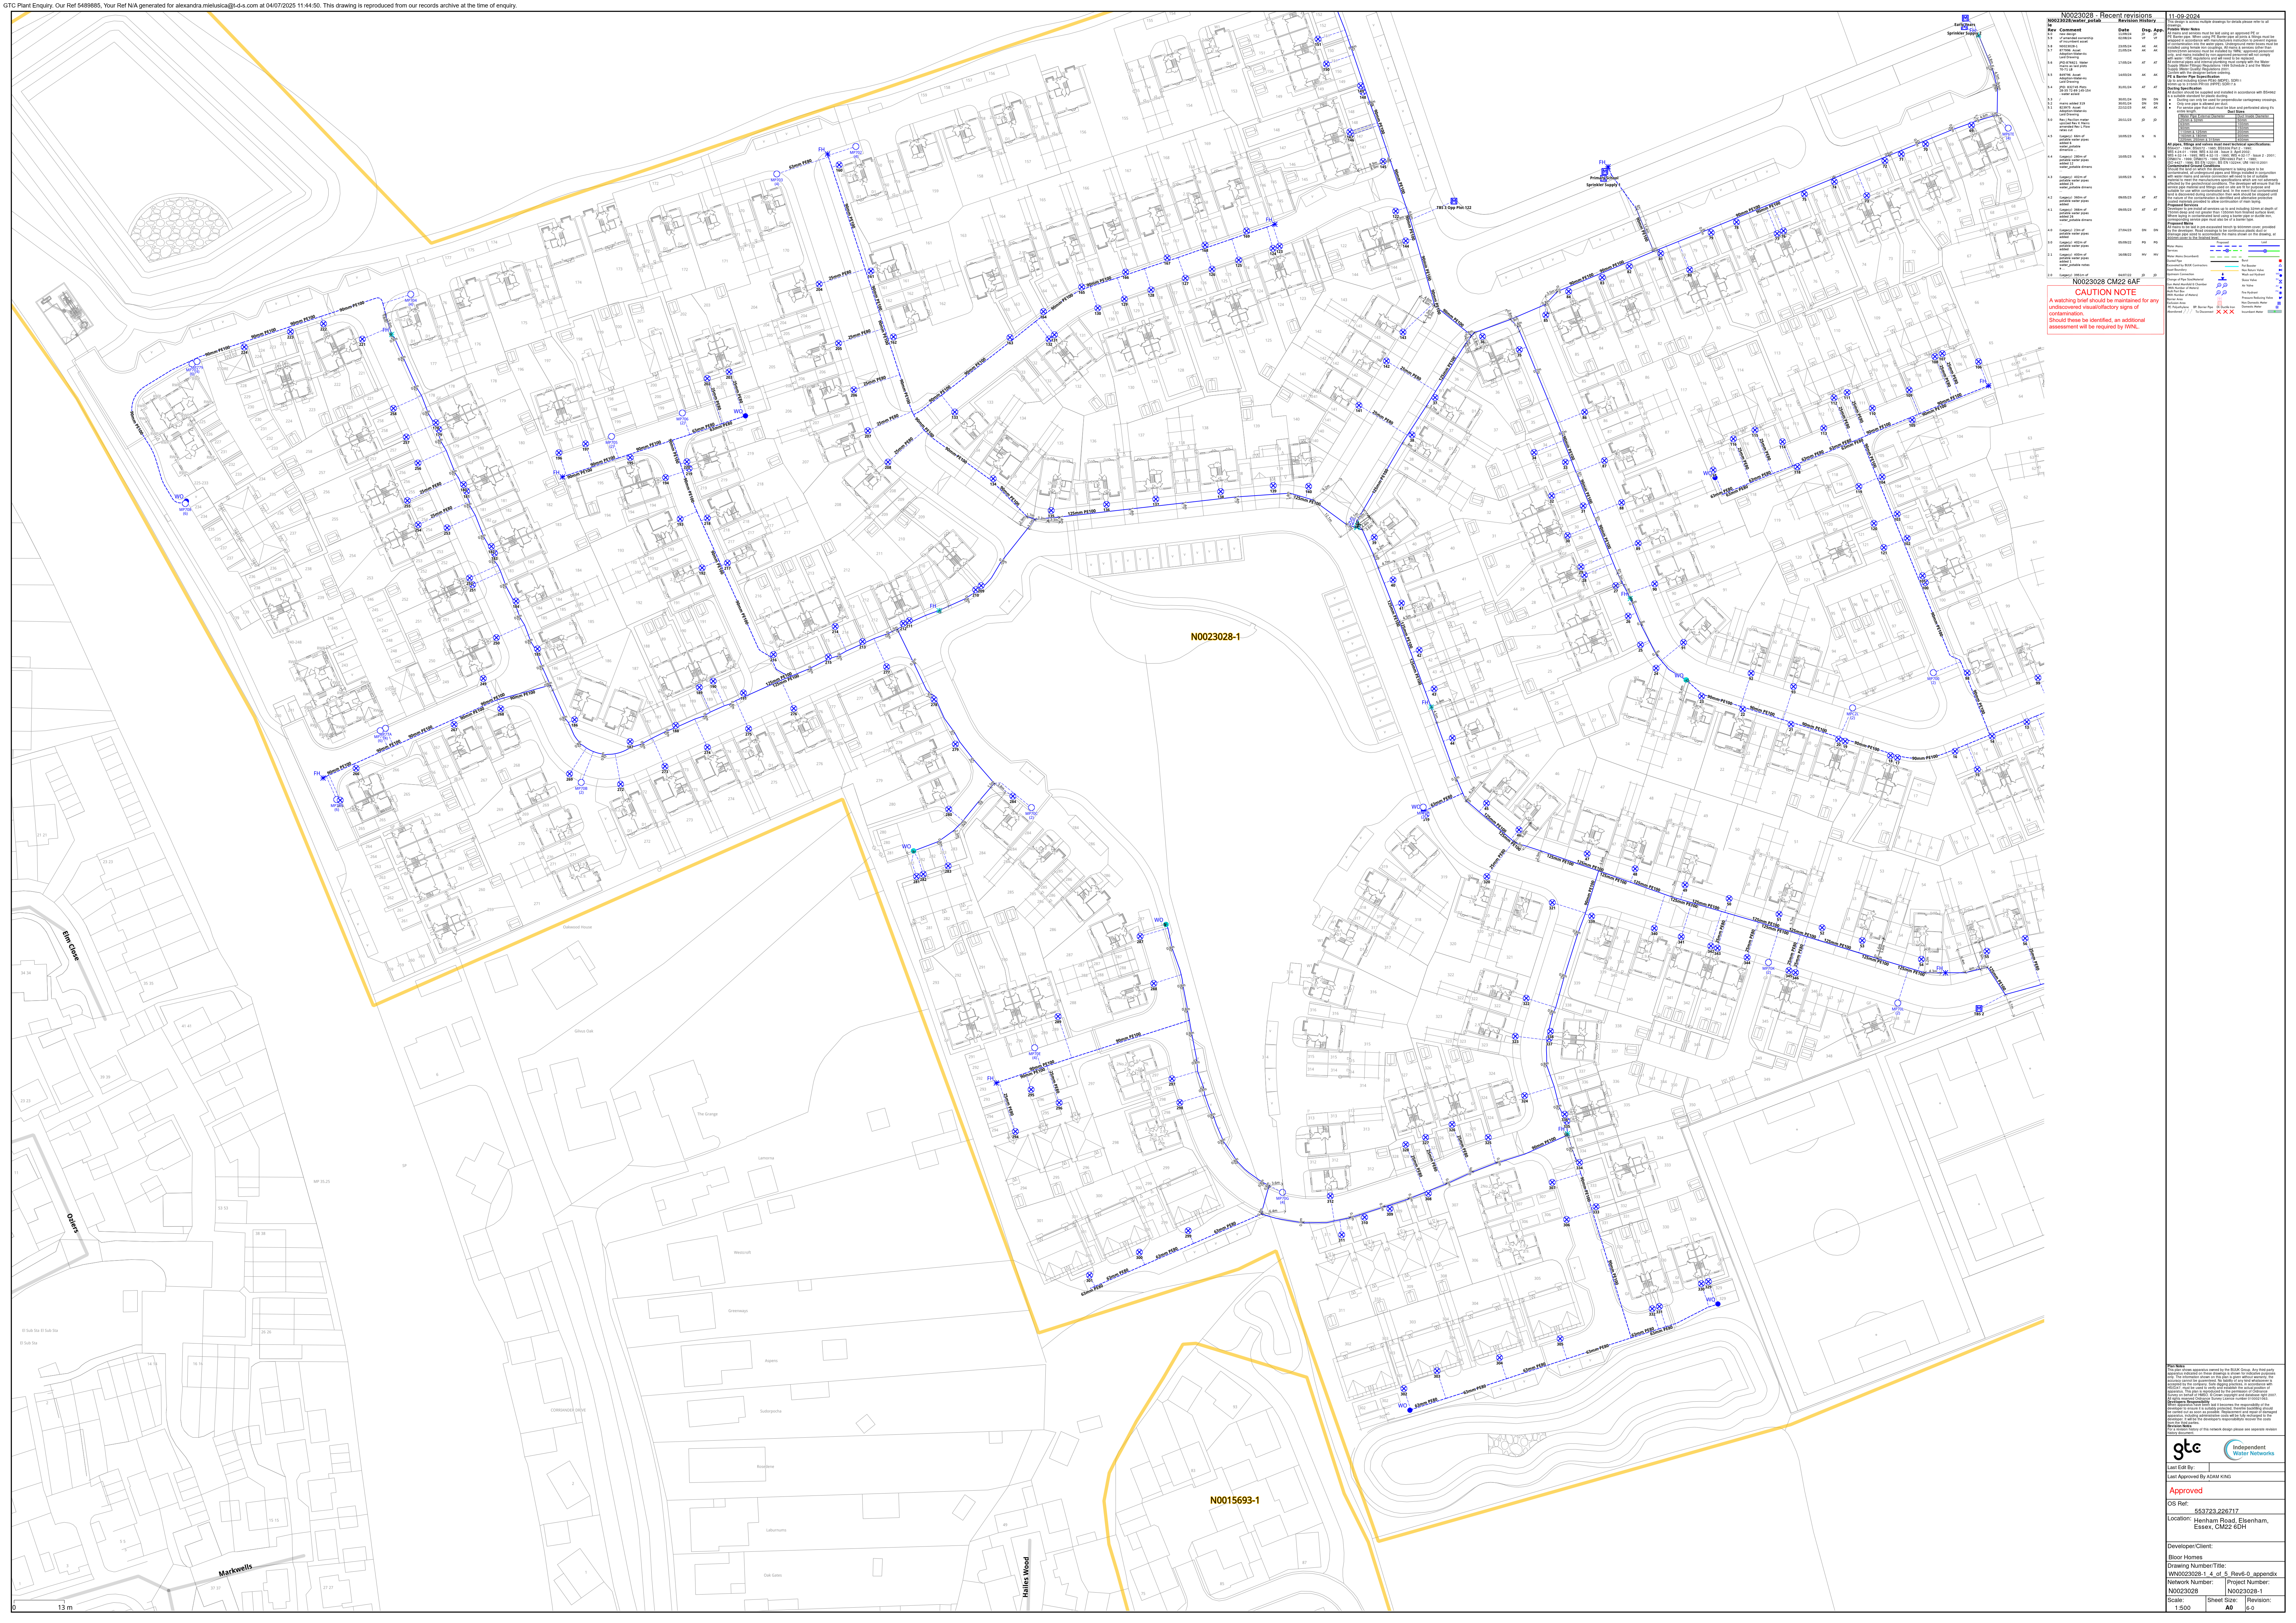Click the Pressure Reducing Valve legend icon

(2281, 298)
